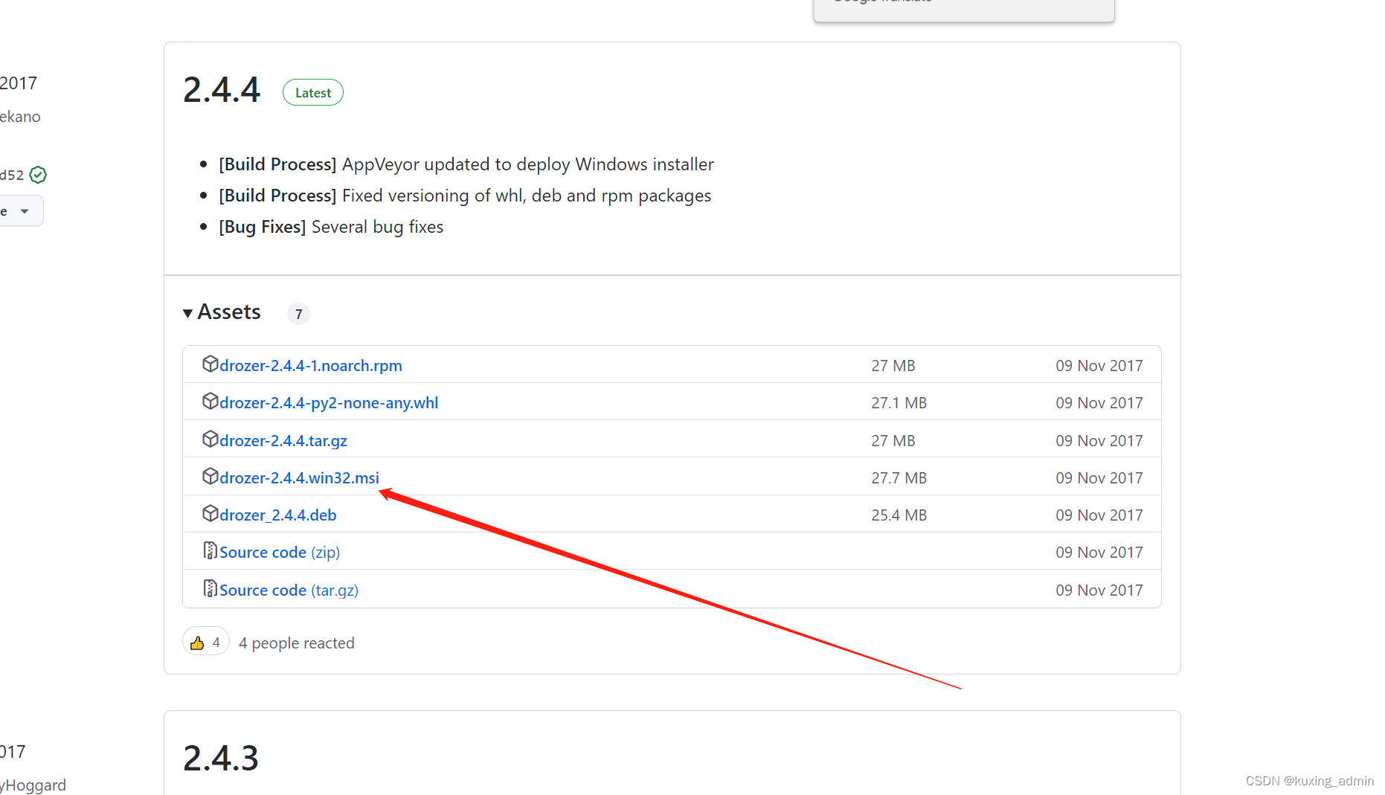
Task: Click the AppVeyor updated release note
Action: (466, 164)
